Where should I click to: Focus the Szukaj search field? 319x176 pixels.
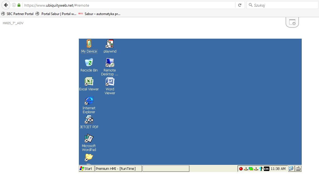[x=283, y=5]
